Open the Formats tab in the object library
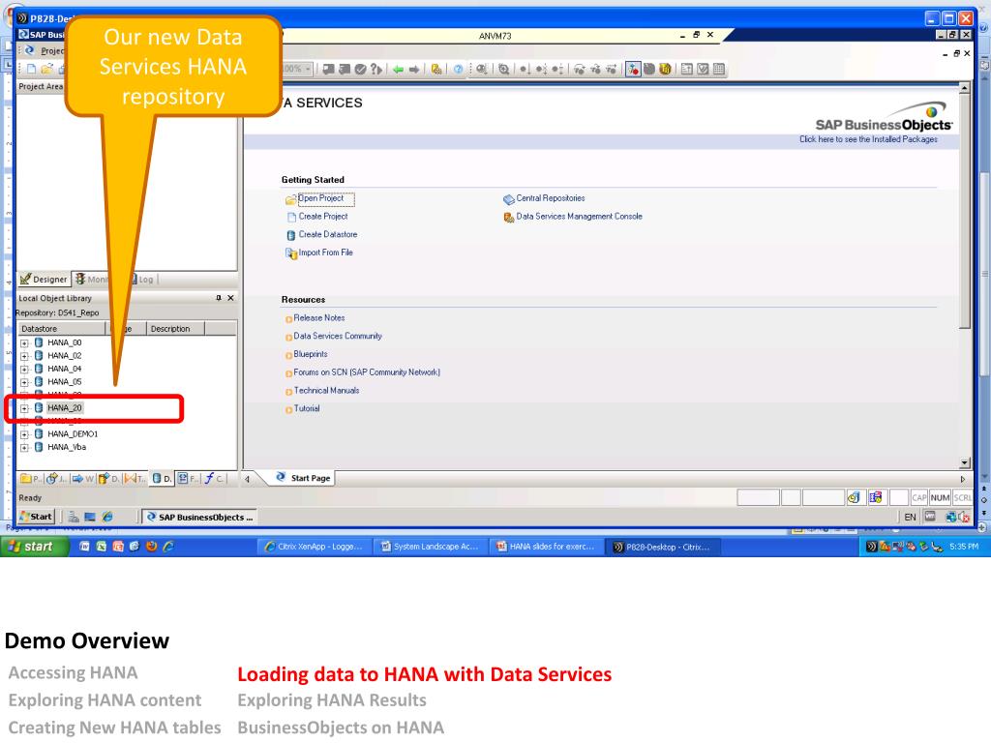The width and height of the screenshot is (991, 743). [x=188, y=479]
